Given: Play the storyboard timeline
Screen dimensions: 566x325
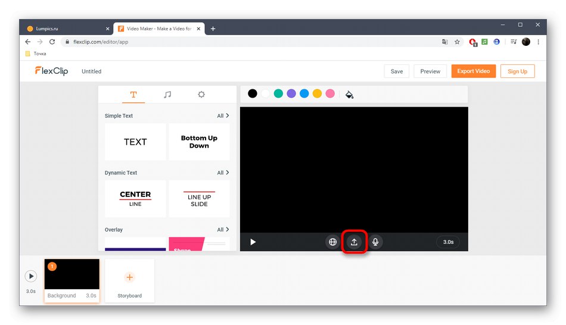Looking at the screenshot, I should (x=31, y=276).
